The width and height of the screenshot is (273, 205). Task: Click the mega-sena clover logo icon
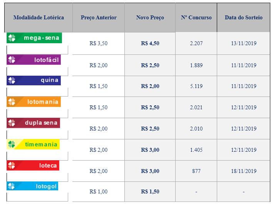(x=12, y=38)
